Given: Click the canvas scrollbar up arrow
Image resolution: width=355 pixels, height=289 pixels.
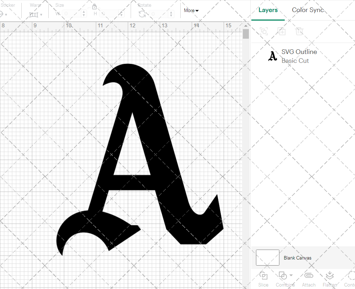Looking at the screenshot, I should 246,26.
